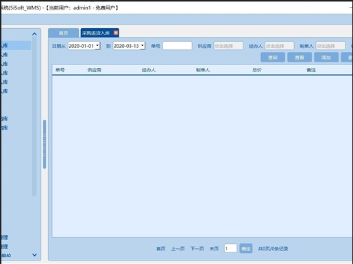353x264 pixels.
Task: Close the 采购进货入库 tab with its X icon
Action: pyautogui.click(x=116, y=33)
